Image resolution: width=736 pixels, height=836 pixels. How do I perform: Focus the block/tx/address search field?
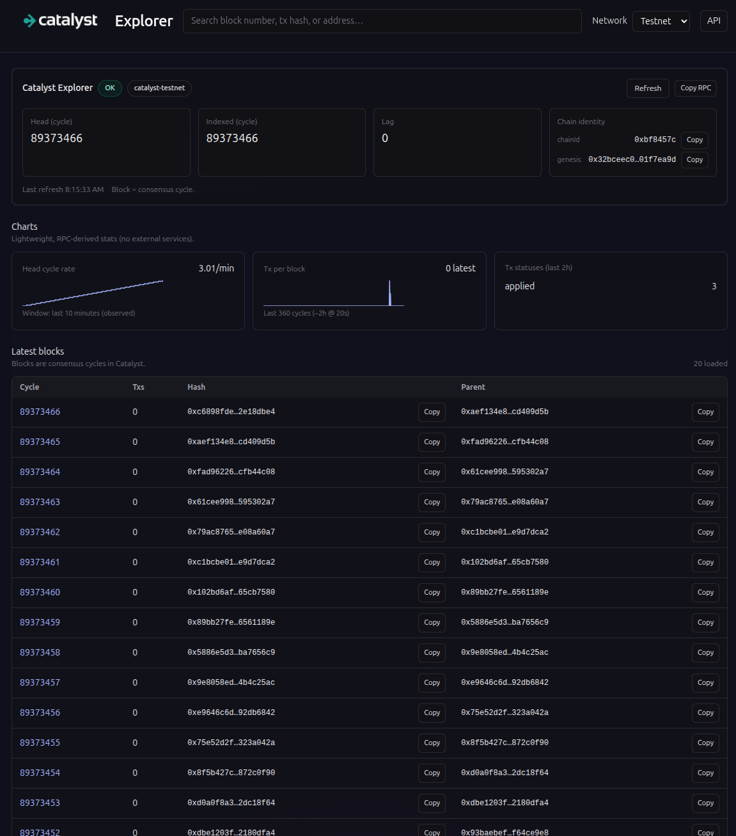[x=382, y=21]
